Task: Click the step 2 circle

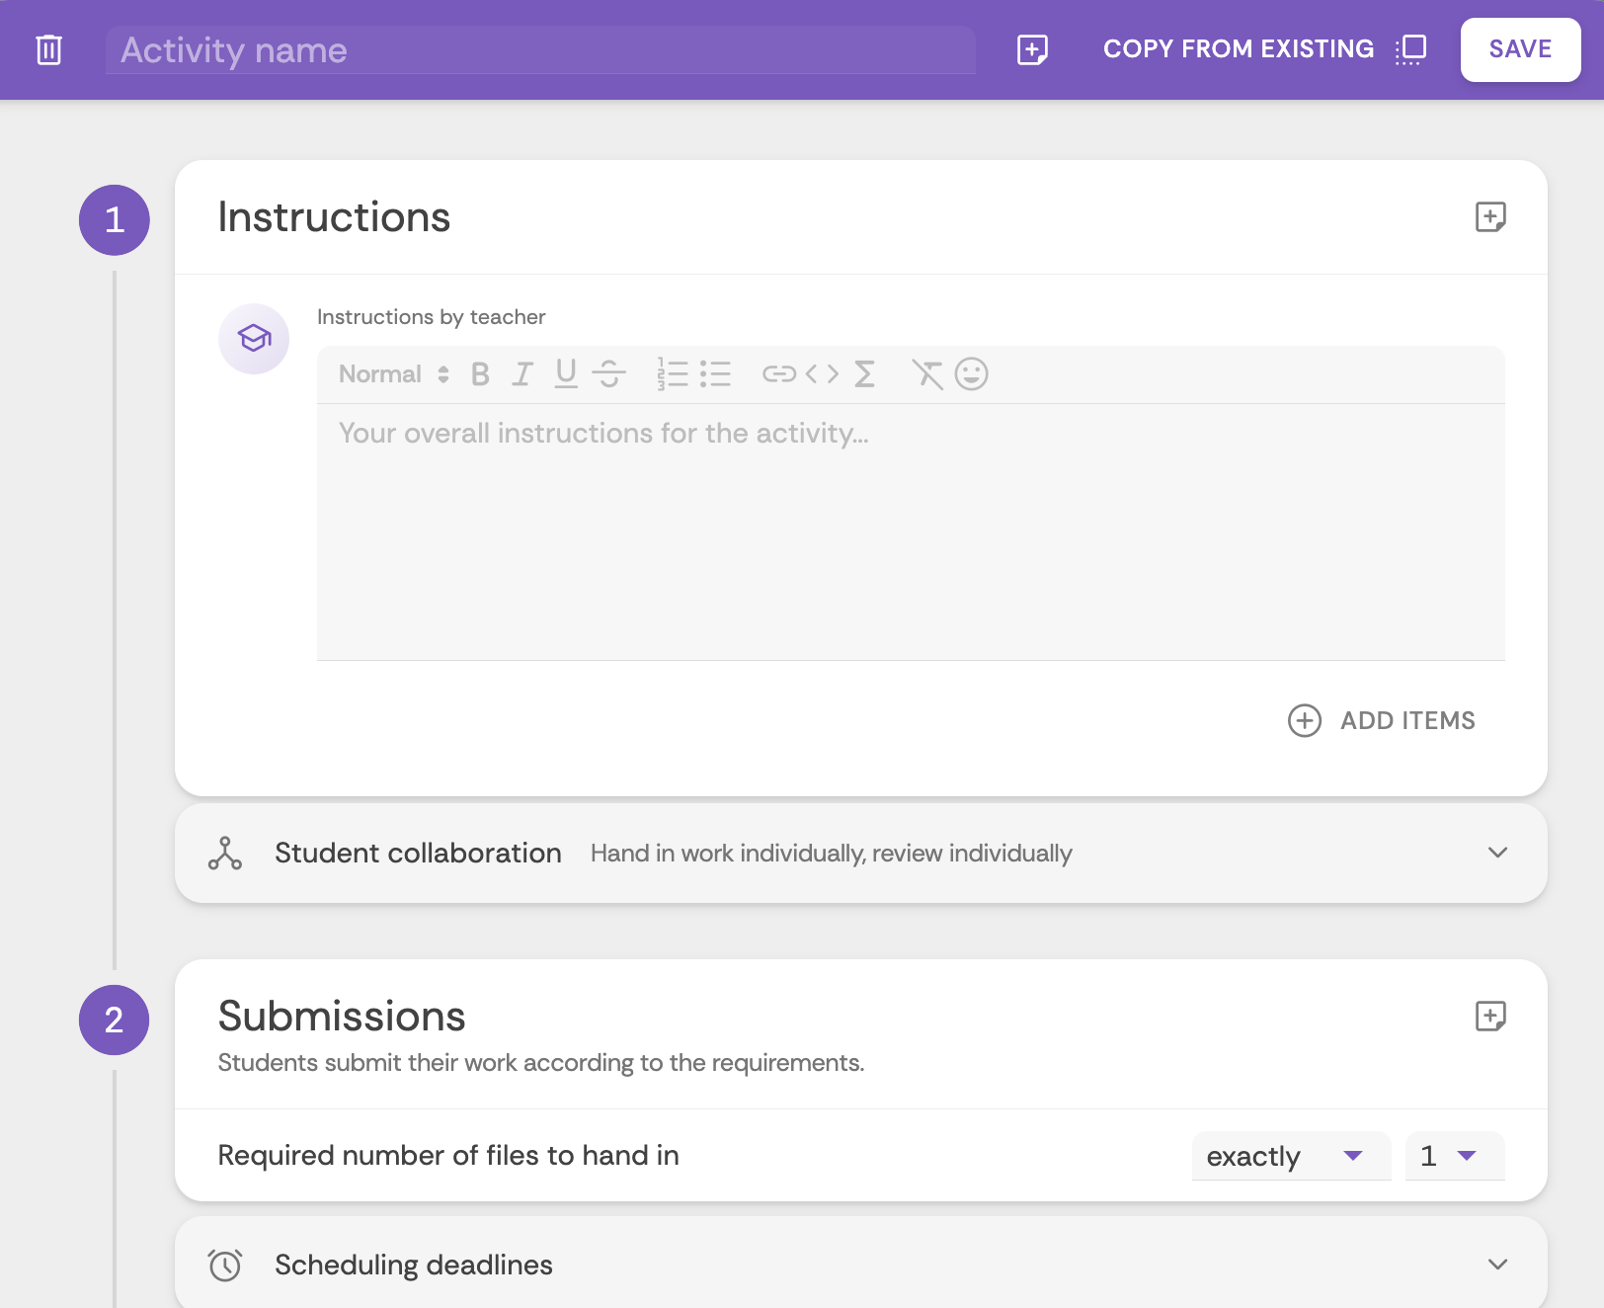Action: click(x=115, y=1020)
